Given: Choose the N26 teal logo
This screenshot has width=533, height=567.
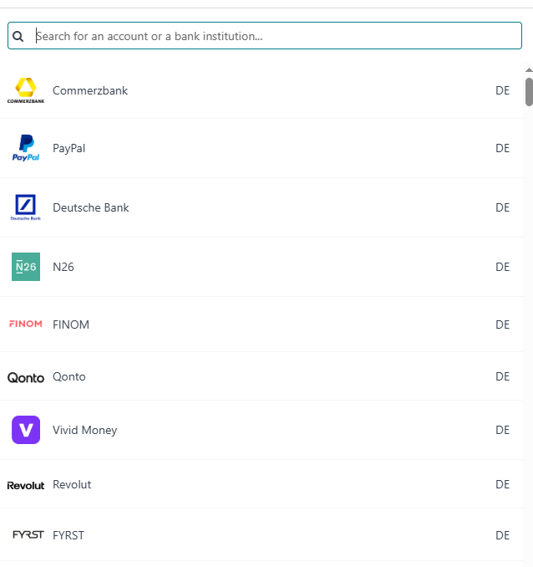Looking at the screenshot, I should click(26, 267).
